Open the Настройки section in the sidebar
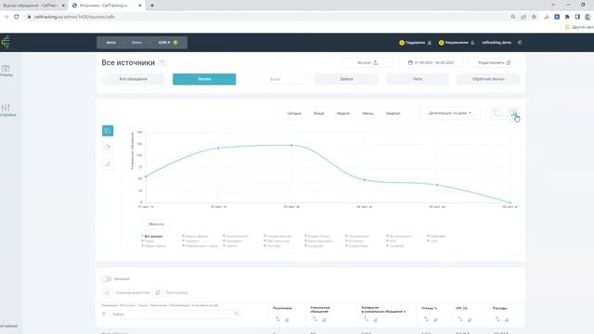Screen dimensions: 594x334 pos(6,110)
